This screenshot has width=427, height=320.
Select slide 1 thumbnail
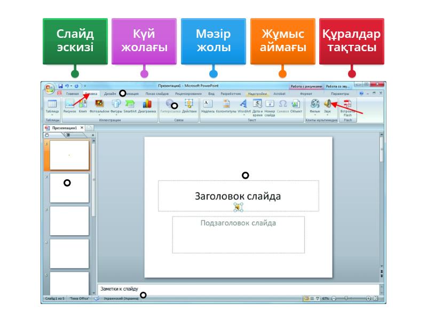tap(69, 155)
